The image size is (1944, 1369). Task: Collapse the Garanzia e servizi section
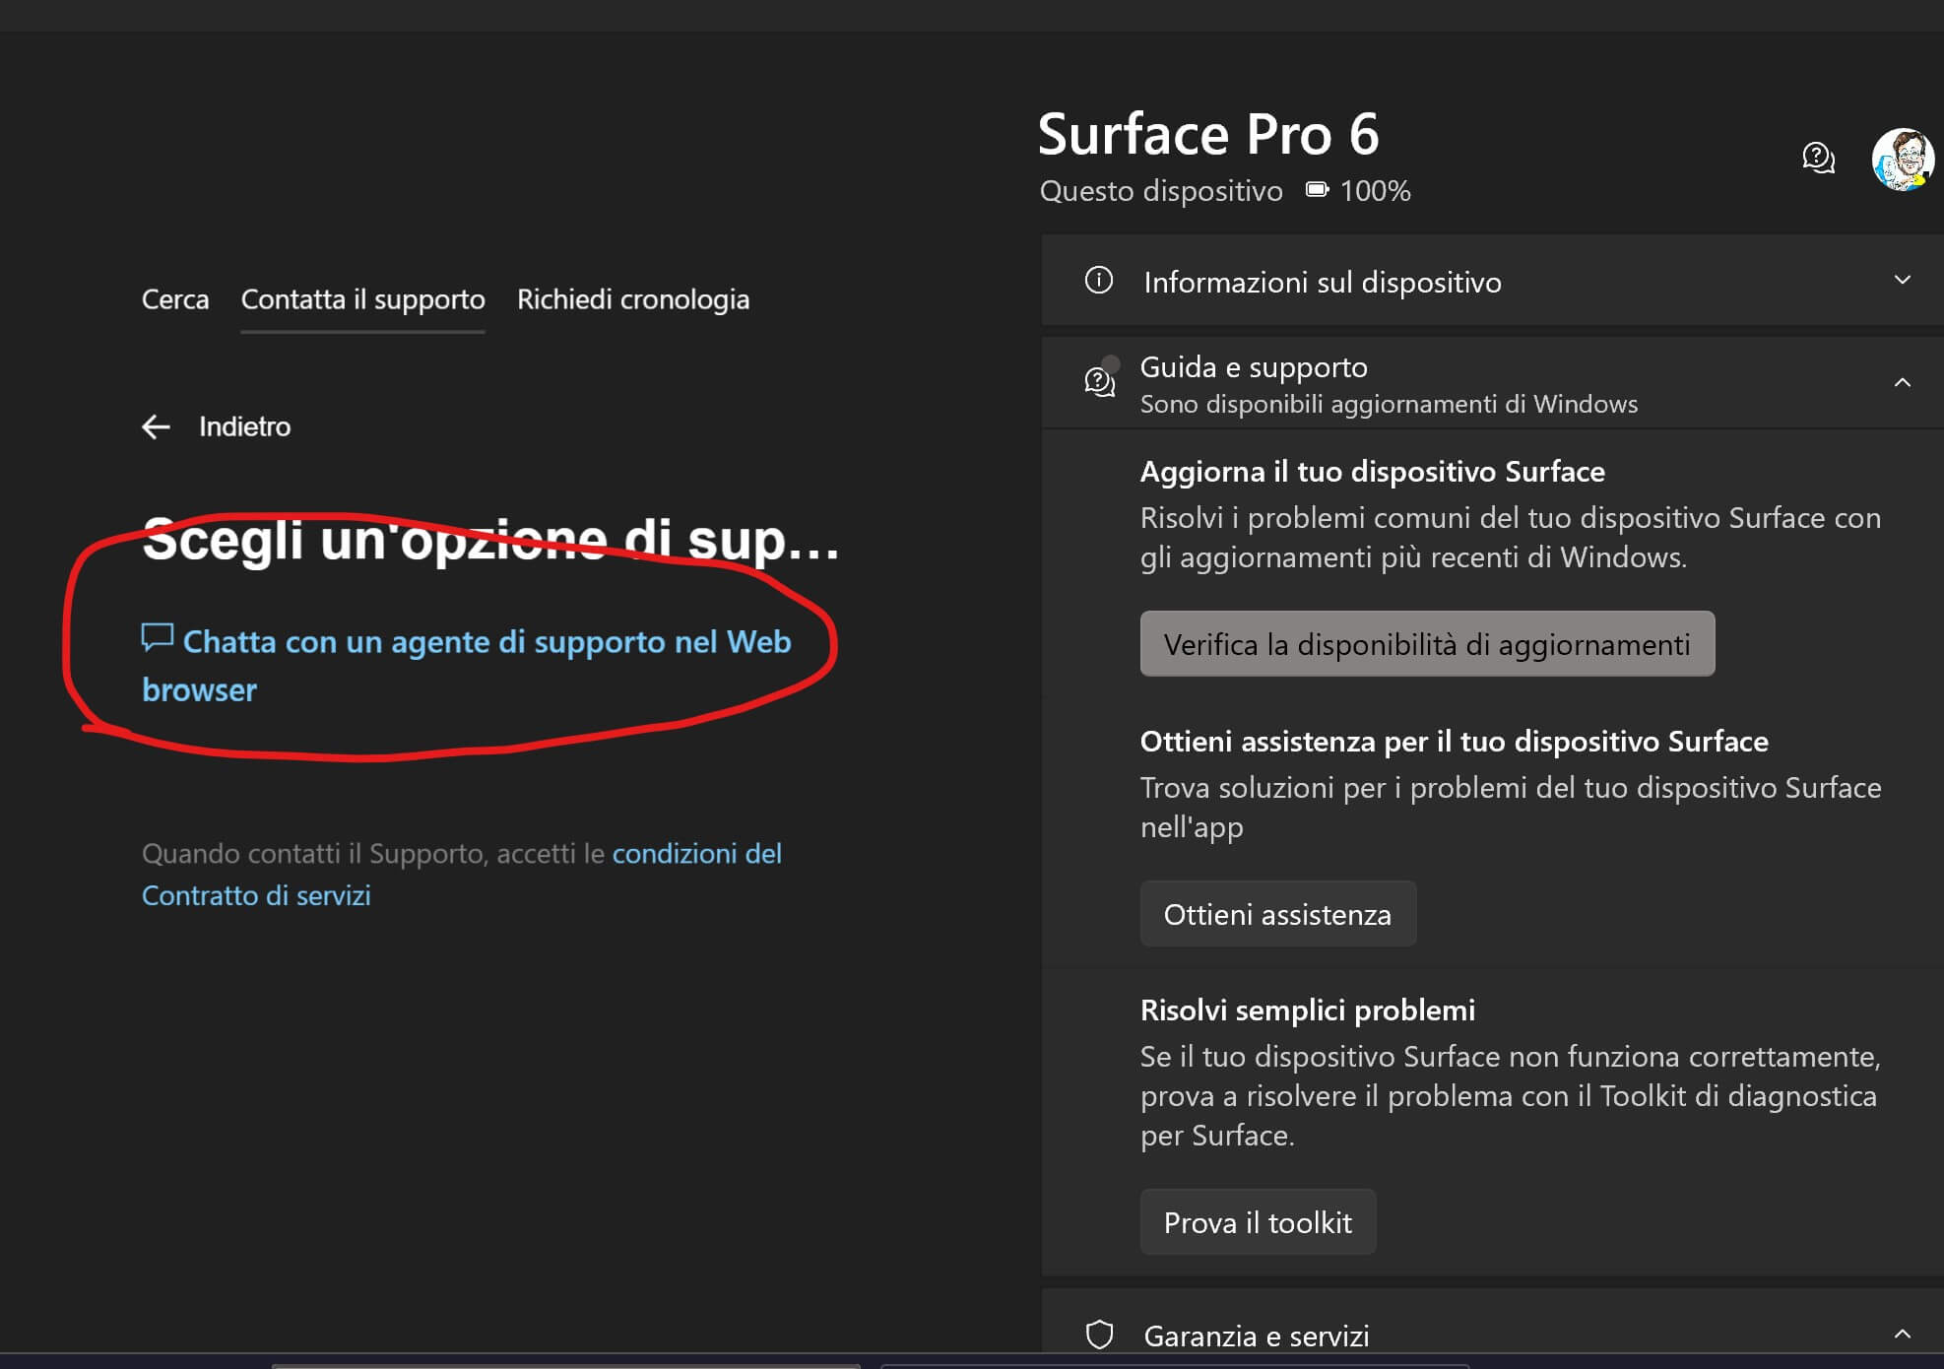pos(1902,1335)
